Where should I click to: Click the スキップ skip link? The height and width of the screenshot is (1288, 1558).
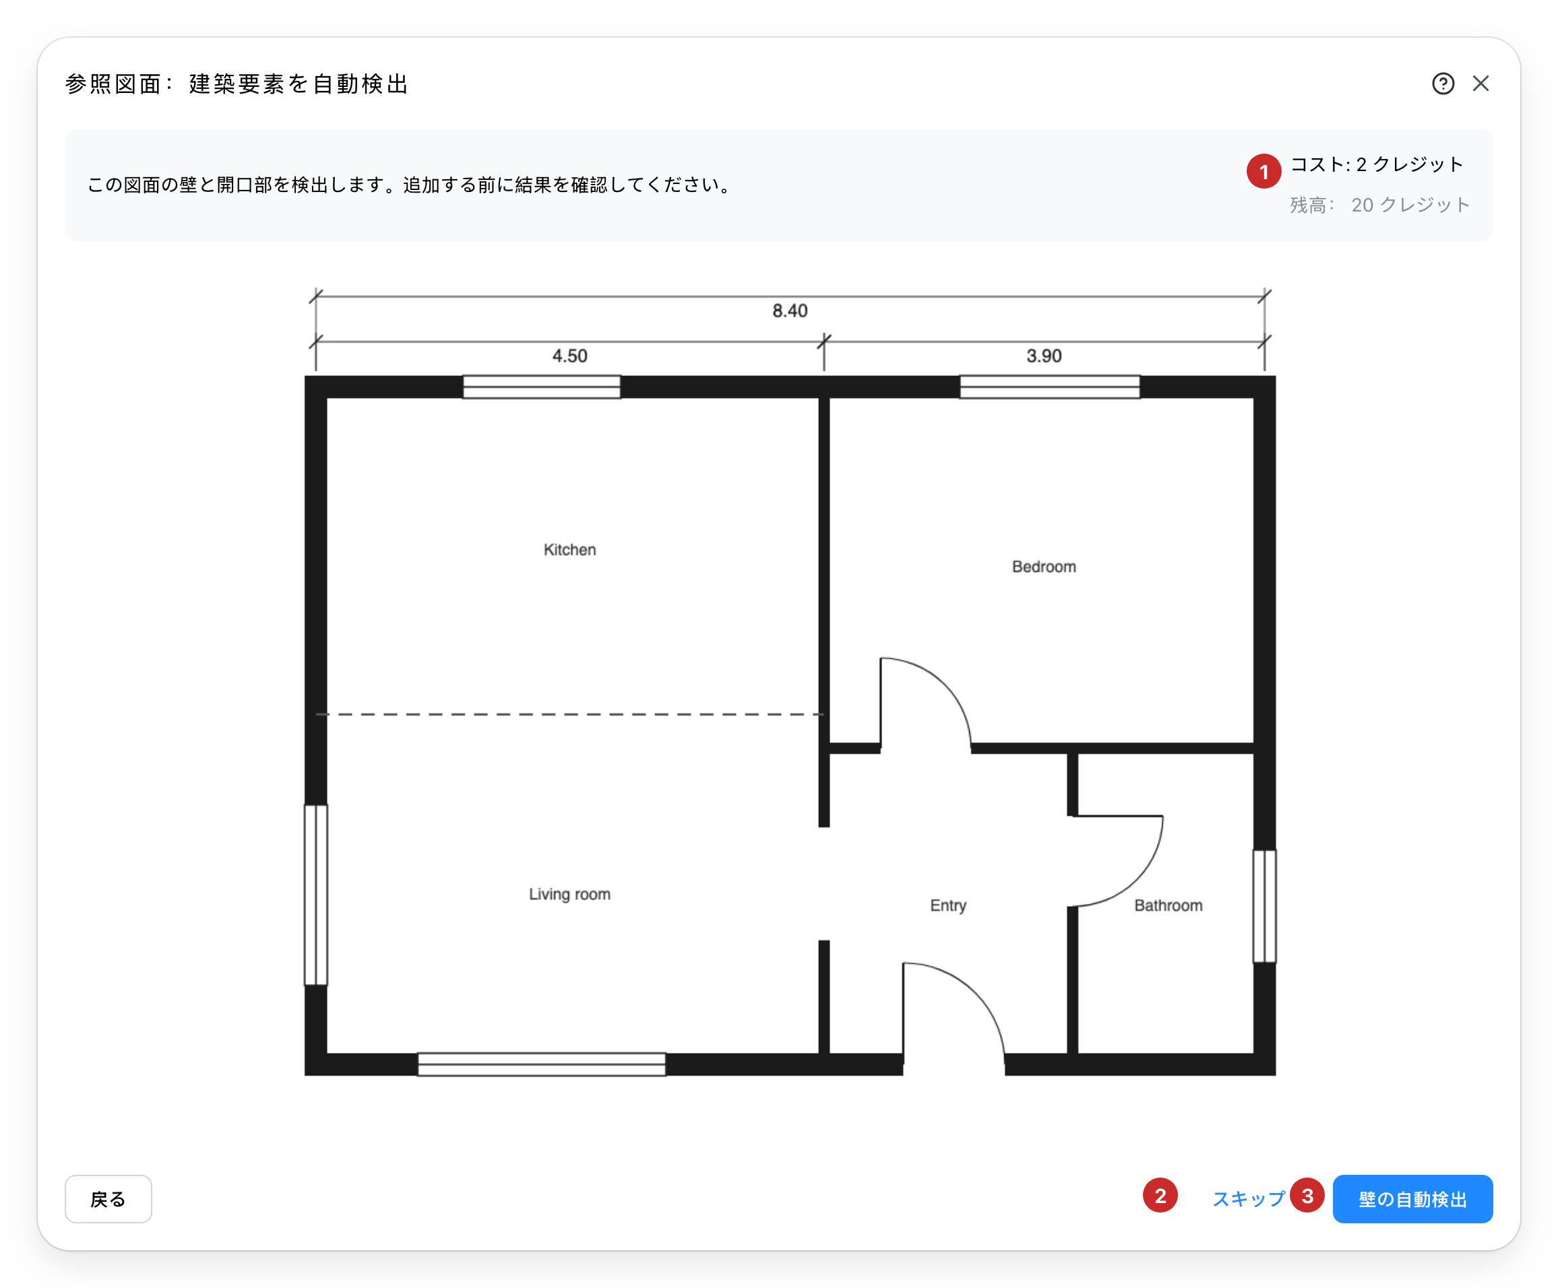click(1249, 1199)
